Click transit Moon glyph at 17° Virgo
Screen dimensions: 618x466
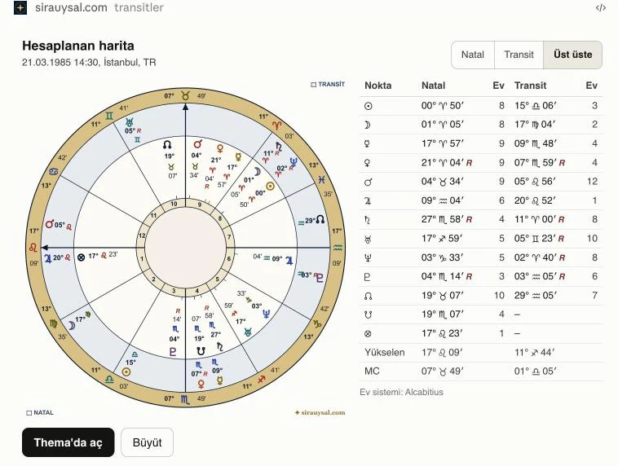pos(71,325)
